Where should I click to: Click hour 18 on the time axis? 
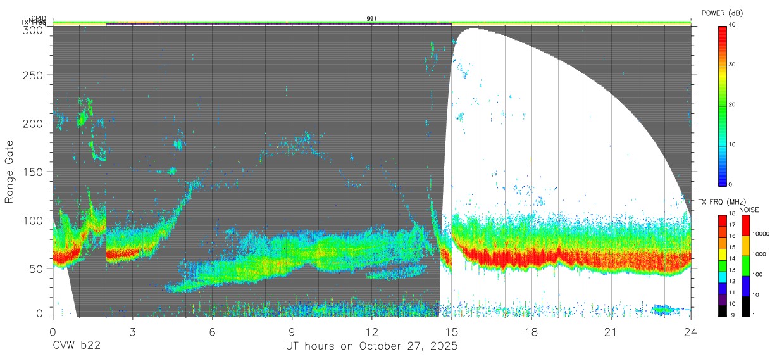point(531,331)
